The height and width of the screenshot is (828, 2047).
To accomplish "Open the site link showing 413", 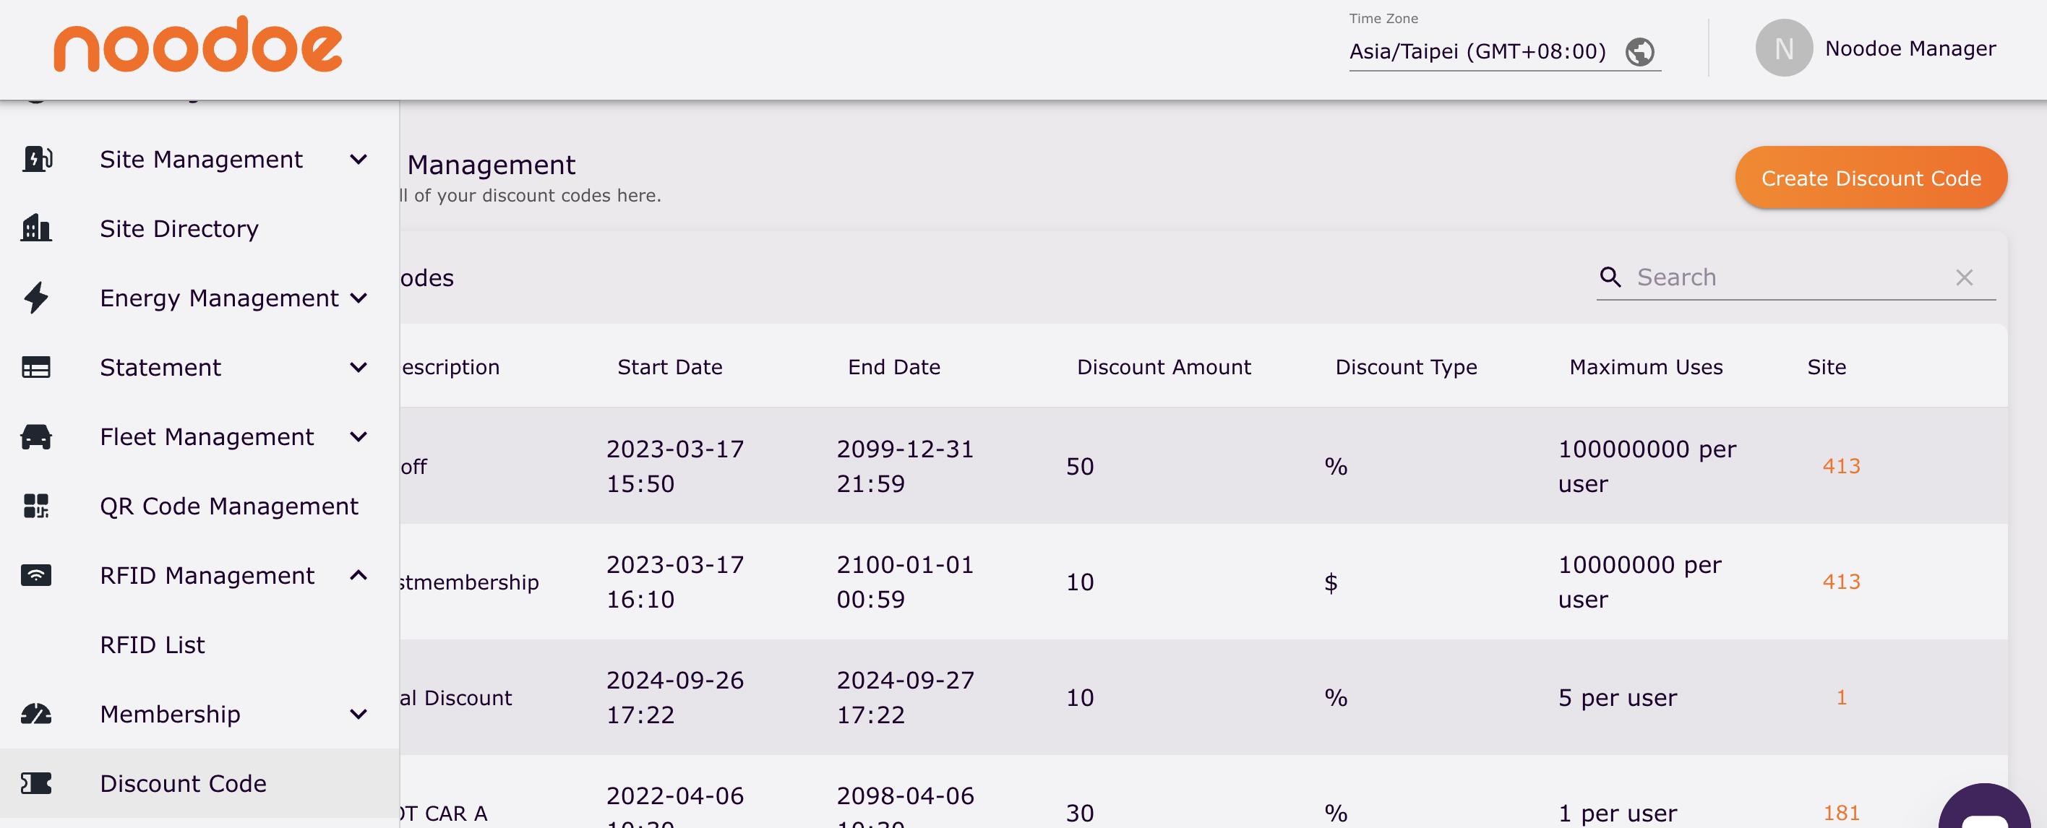I will pos(1840,465).
